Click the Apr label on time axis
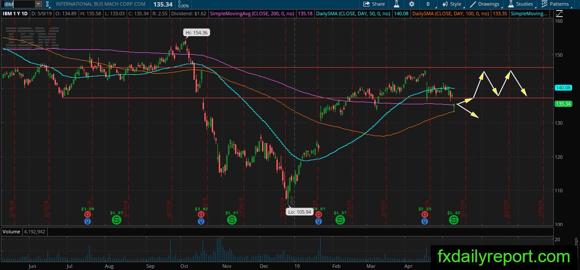580x270 pixels. 409,266
